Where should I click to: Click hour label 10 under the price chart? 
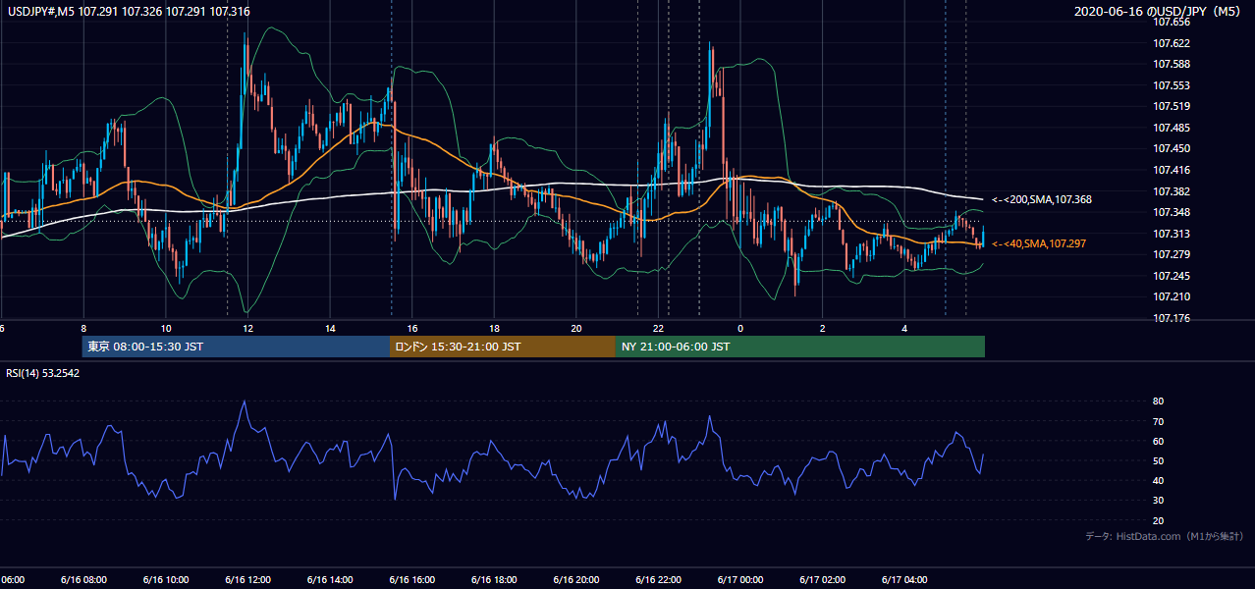(x=166, y=328)
